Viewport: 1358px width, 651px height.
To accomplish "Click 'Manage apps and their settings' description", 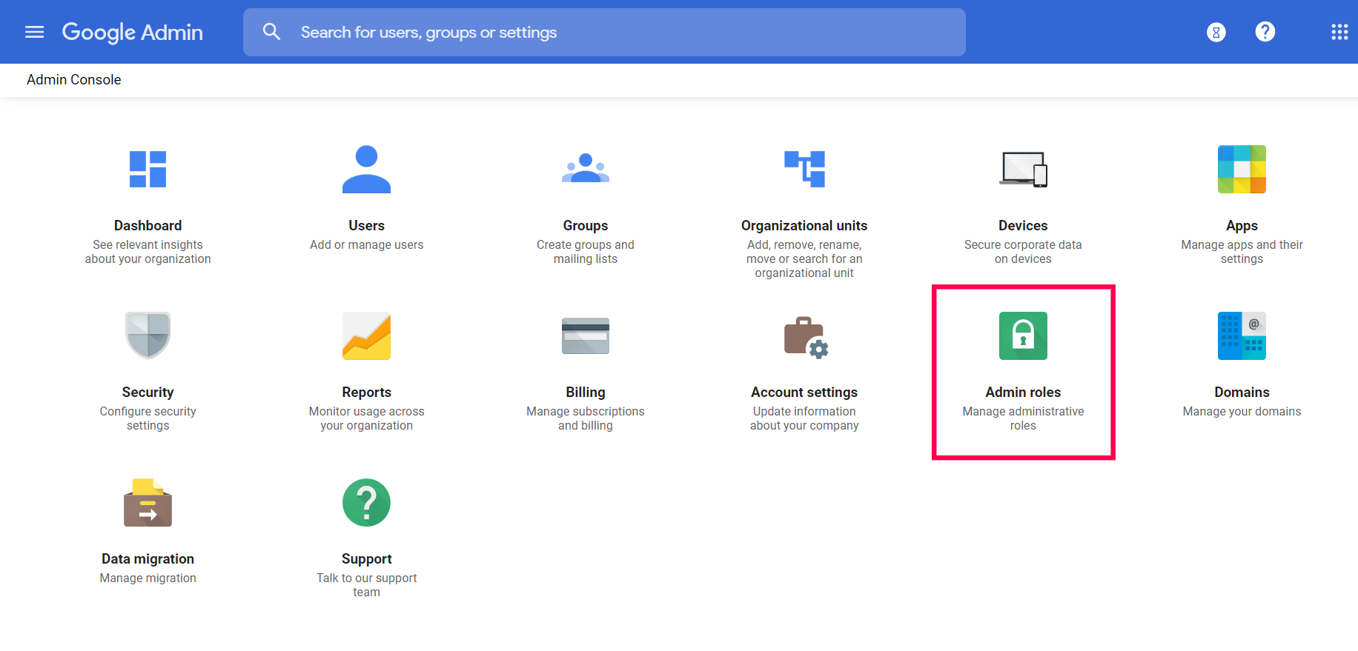I will tap(1242, 252).
